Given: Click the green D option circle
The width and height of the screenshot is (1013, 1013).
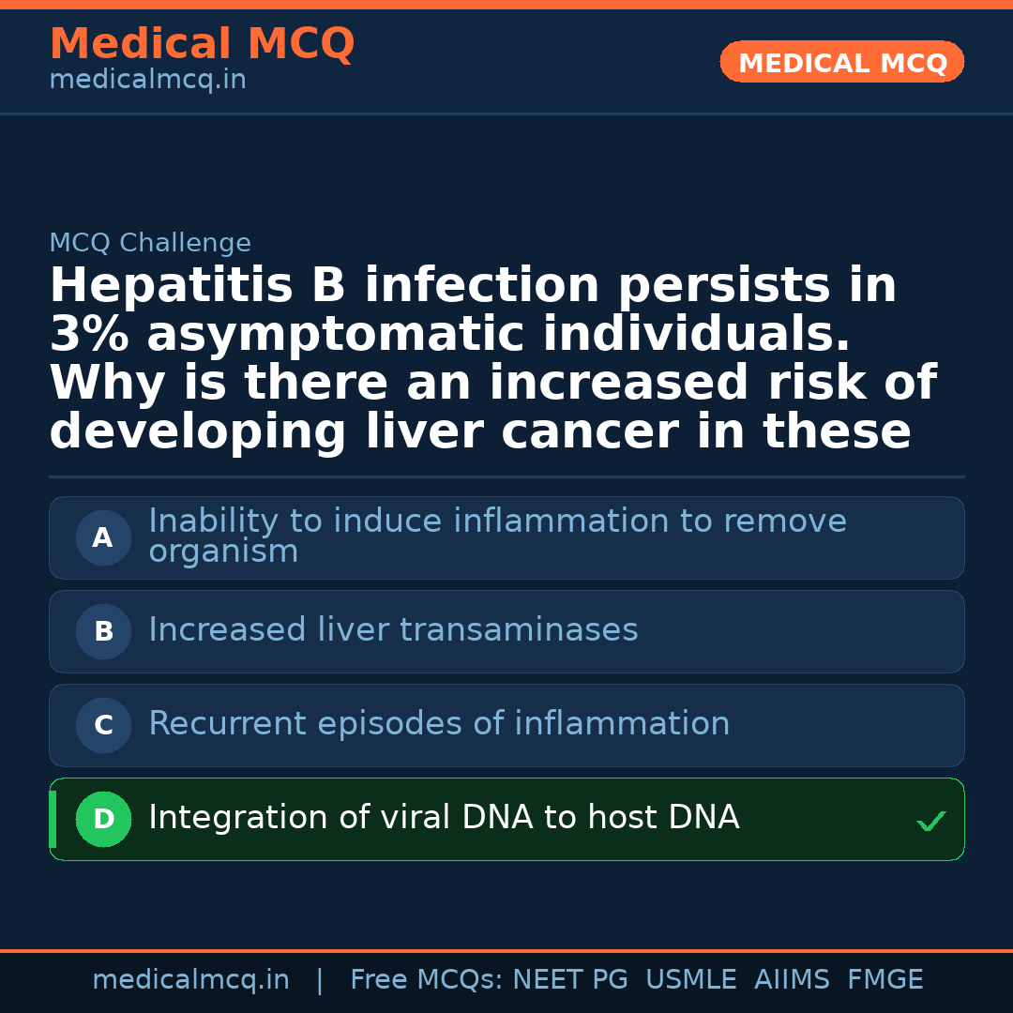Looking at the screenshot, I should pos(103,820).
